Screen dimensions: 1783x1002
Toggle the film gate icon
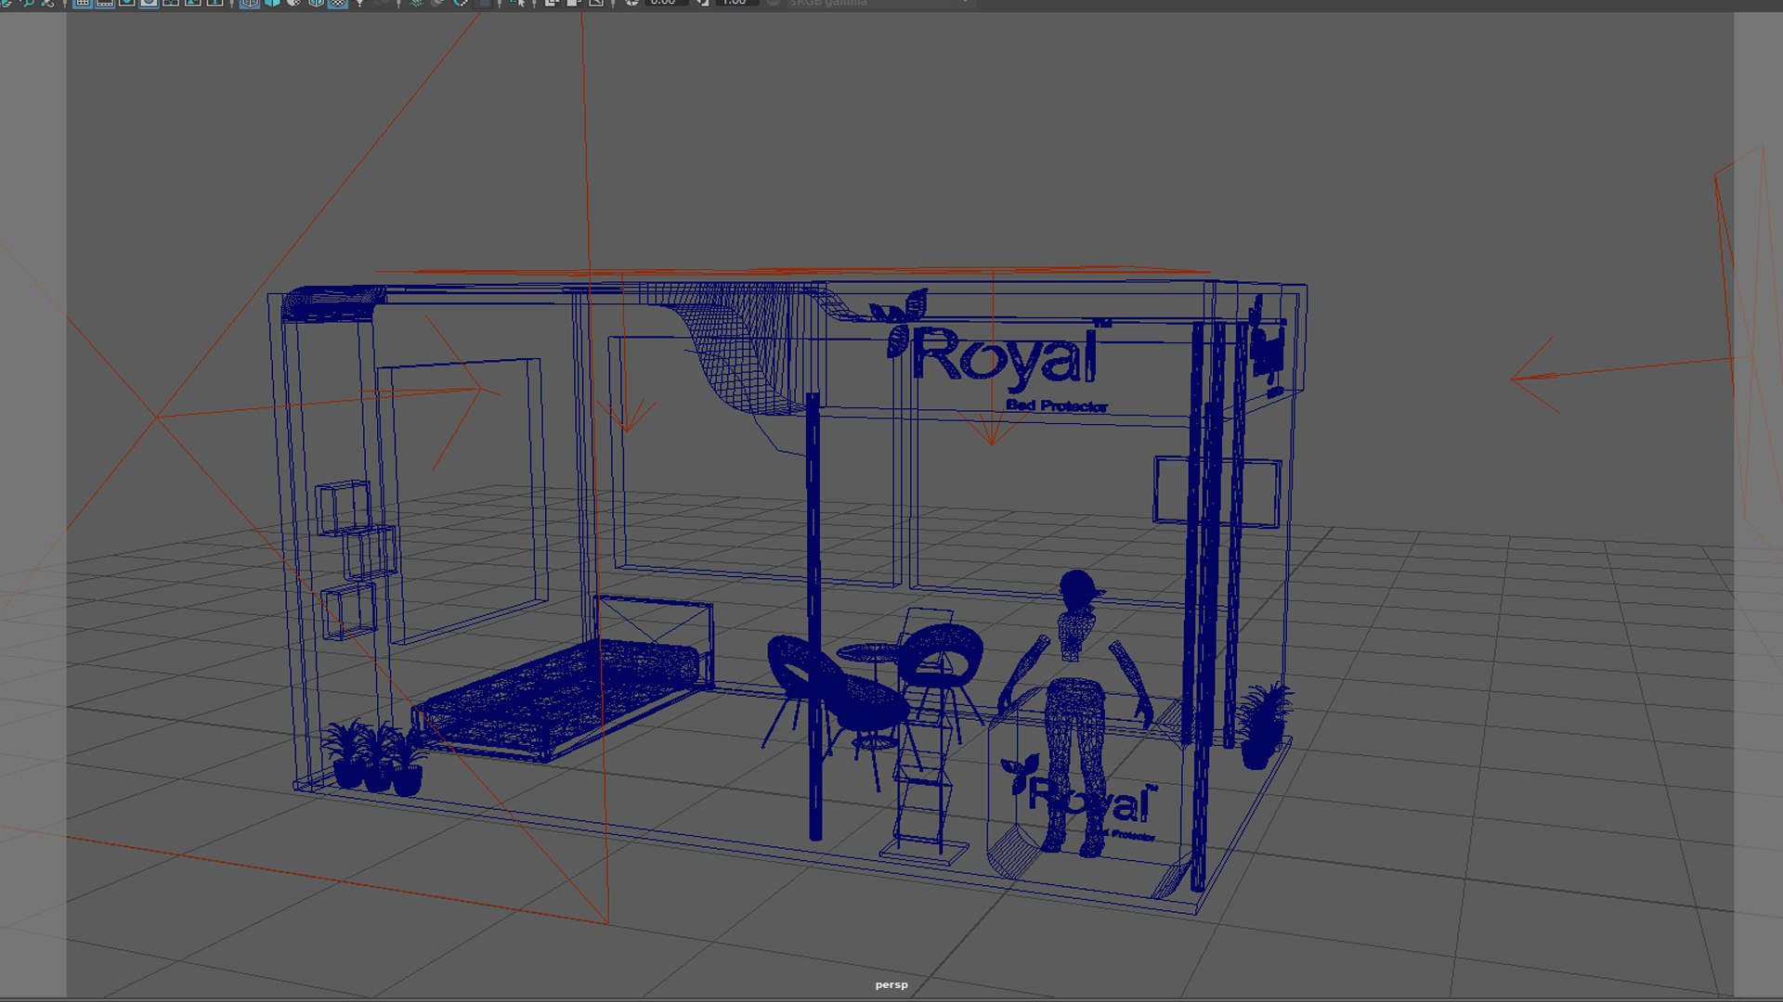pyautogui.click(x=104, y=3)
